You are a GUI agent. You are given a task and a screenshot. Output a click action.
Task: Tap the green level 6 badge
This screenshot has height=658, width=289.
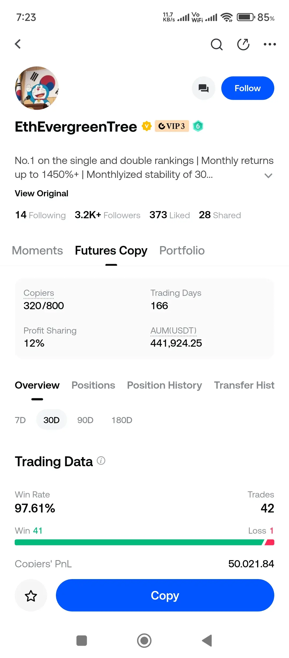click(198, 126)
